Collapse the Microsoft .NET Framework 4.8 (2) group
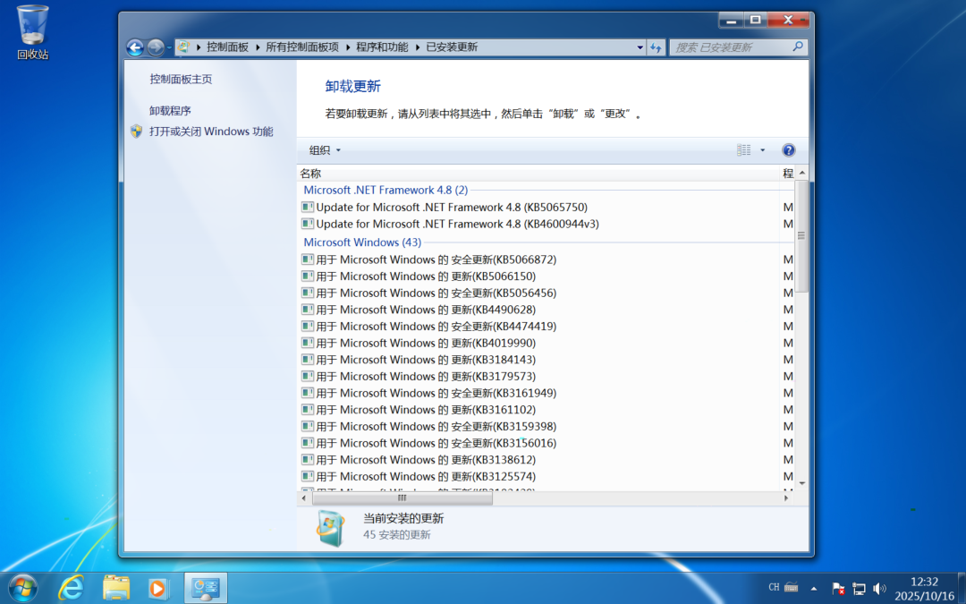Image resolution: width=966 pixels, height=604 pixels. point(386,190)
